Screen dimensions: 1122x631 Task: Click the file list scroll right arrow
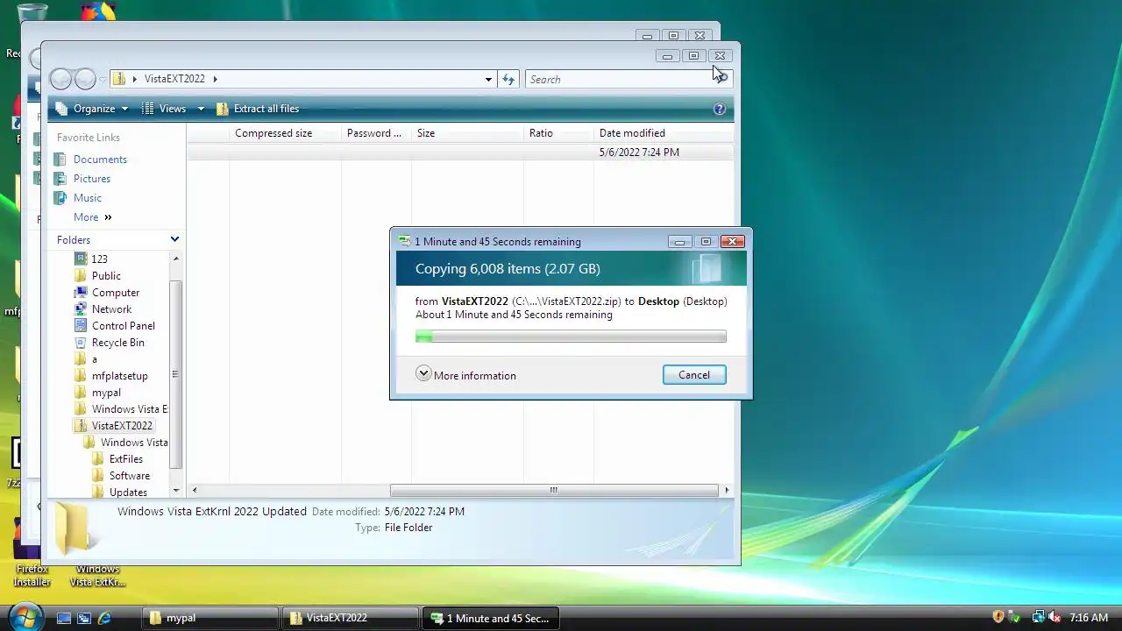click(x=727, y=490)
